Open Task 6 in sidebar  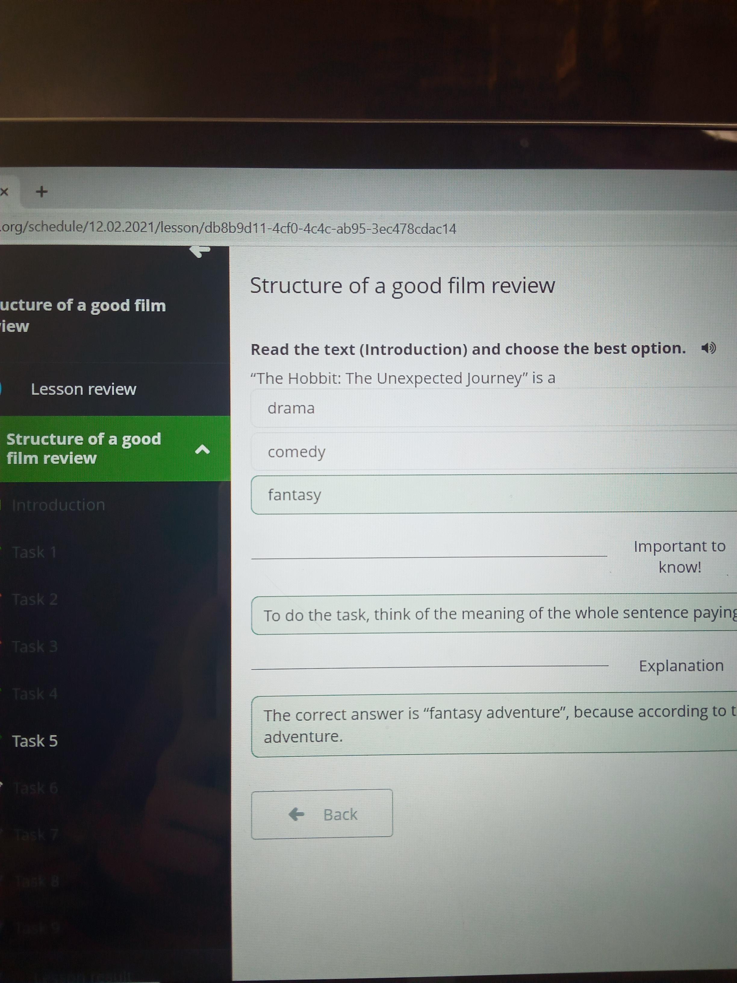click(x=36, y=788)
